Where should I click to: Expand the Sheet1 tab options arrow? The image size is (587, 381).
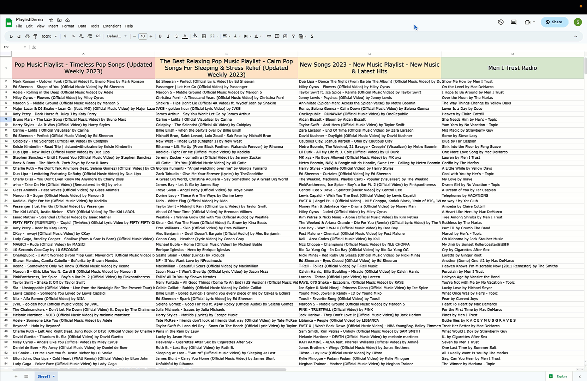point(54,376)
